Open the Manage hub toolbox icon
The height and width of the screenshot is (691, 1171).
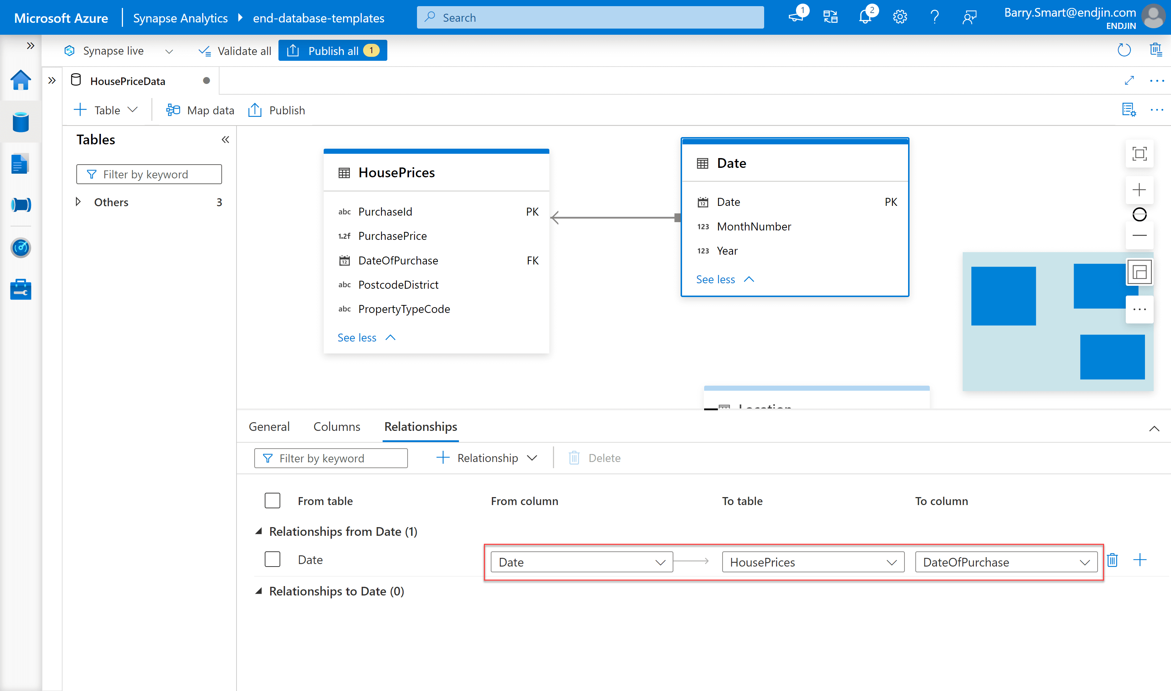[21, 290]
